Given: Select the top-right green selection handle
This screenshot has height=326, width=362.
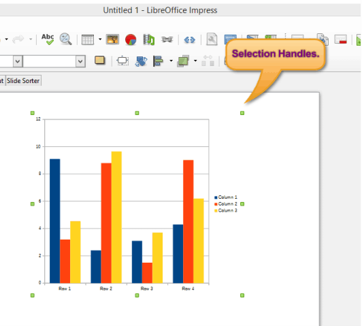Looking at the screenshot, I should 242,113.
